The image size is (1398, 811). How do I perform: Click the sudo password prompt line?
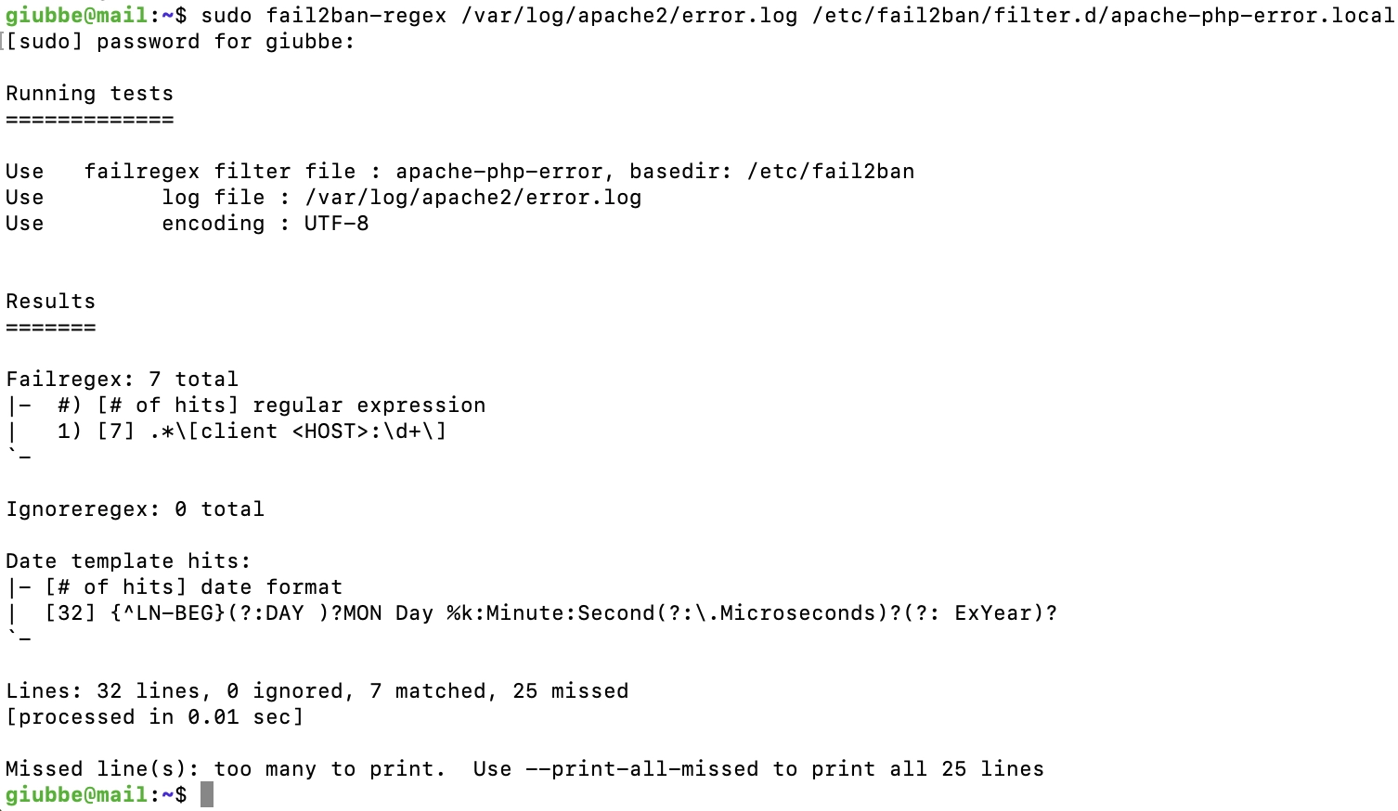tap(180, 42)
